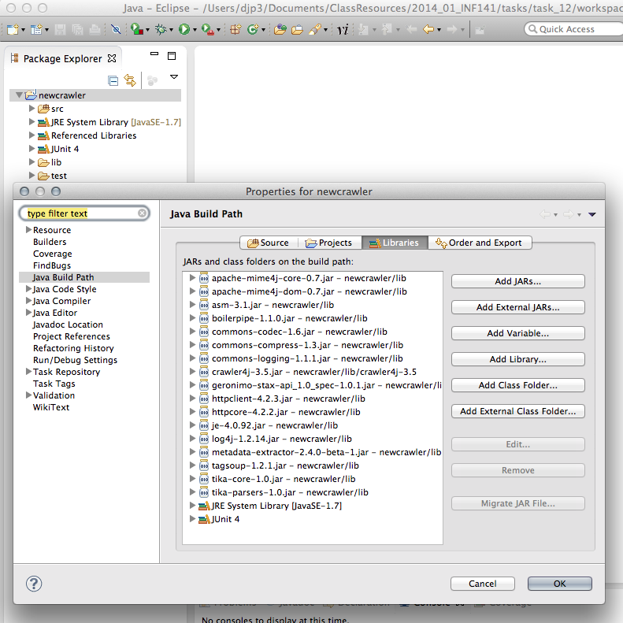
Task: Switch to the Source tab
Action: (269, 243)
